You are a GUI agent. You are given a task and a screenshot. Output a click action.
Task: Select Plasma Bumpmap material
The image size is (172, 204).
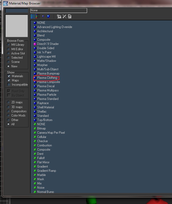pyautogui.click(x=48, y=73)
